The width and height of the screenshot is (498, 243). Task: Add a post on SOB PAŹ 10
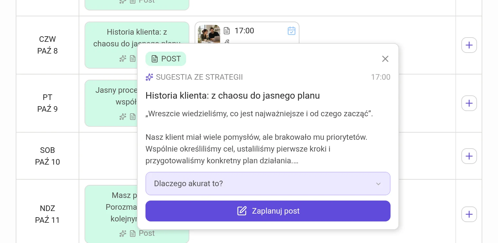pyautogui.click(x=469, y=156)
